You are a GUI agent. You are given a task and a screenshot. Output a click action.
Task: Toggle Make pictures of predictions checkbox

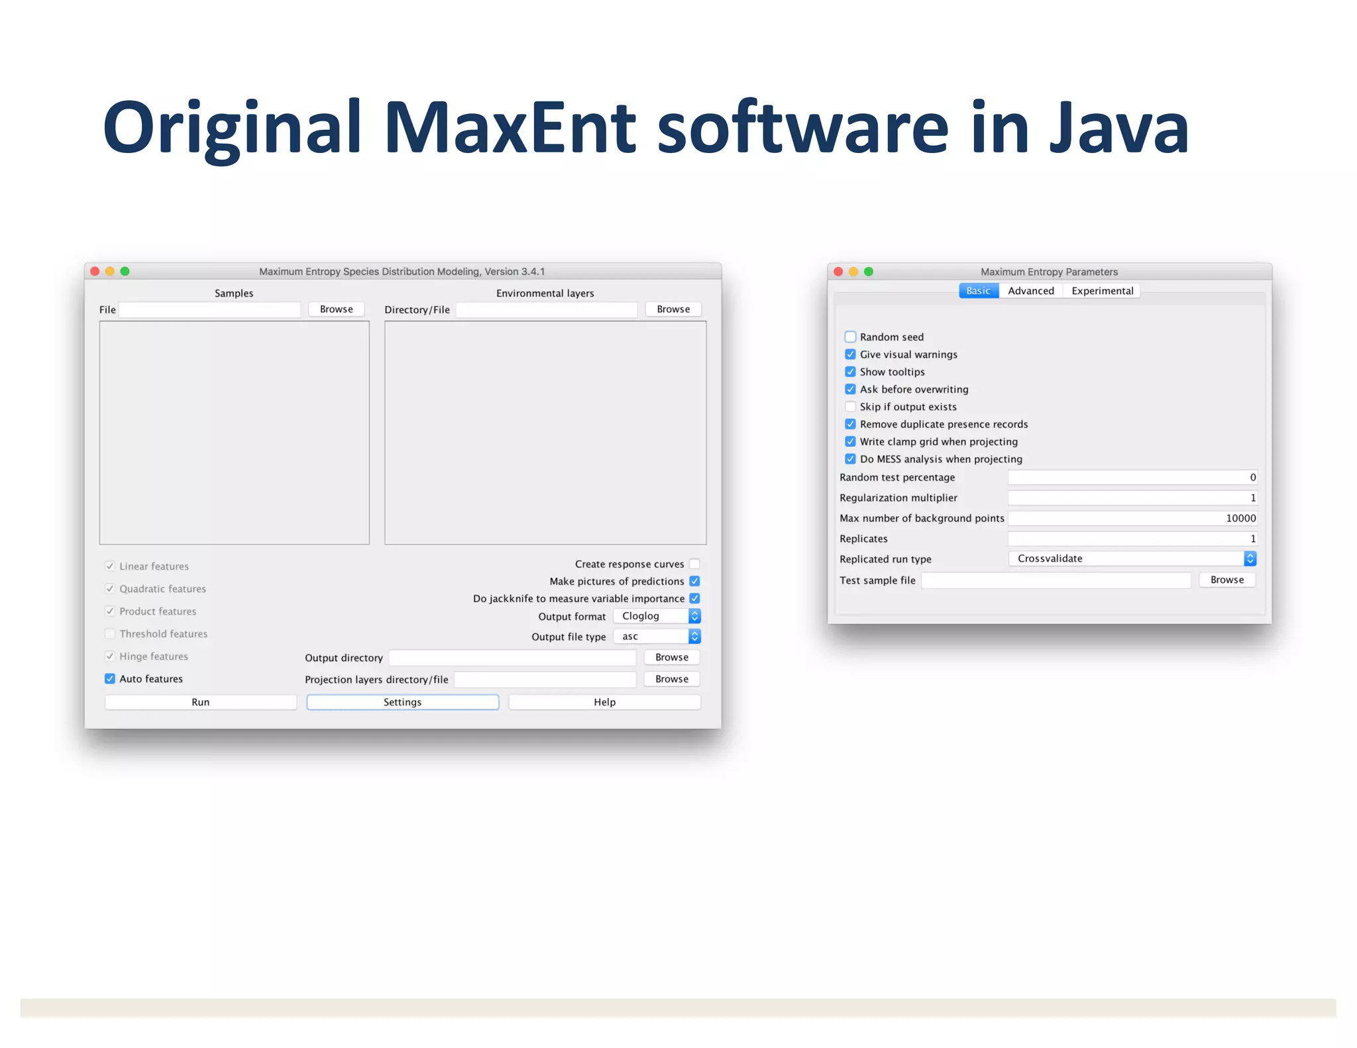tap(694, 581)
